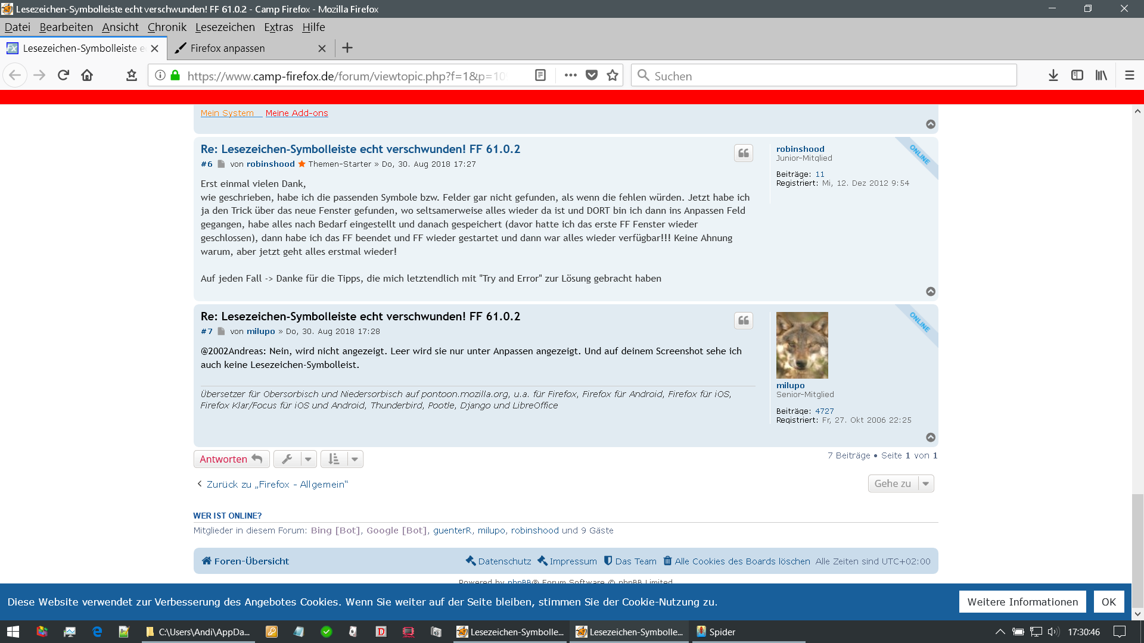
Task: Toggle the sidebar view icon
Action: coord(1077,76)
